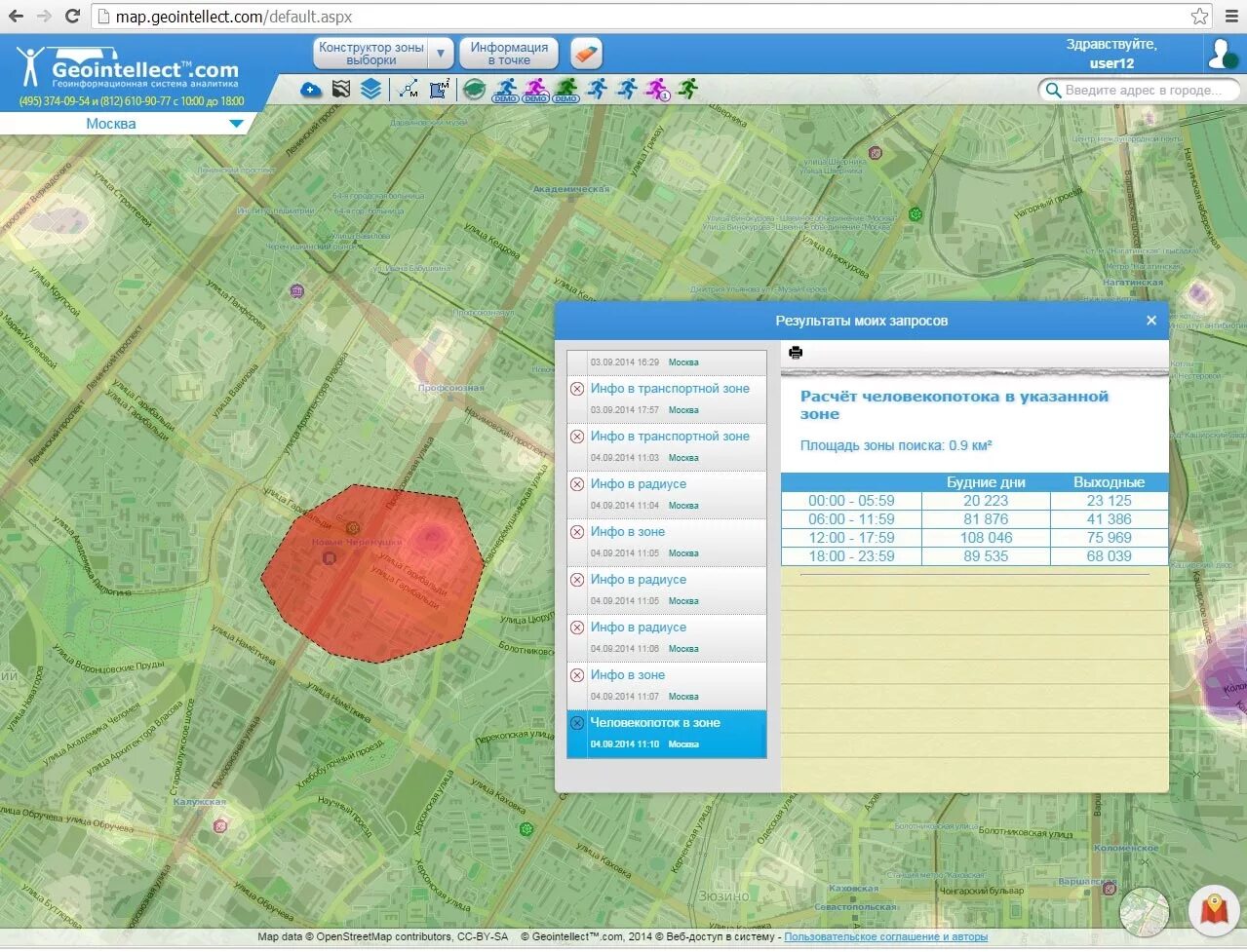This screenshot has width=1247, height=952.
Task: Click the green graduation cap icon
Action: tap(474, 90)
